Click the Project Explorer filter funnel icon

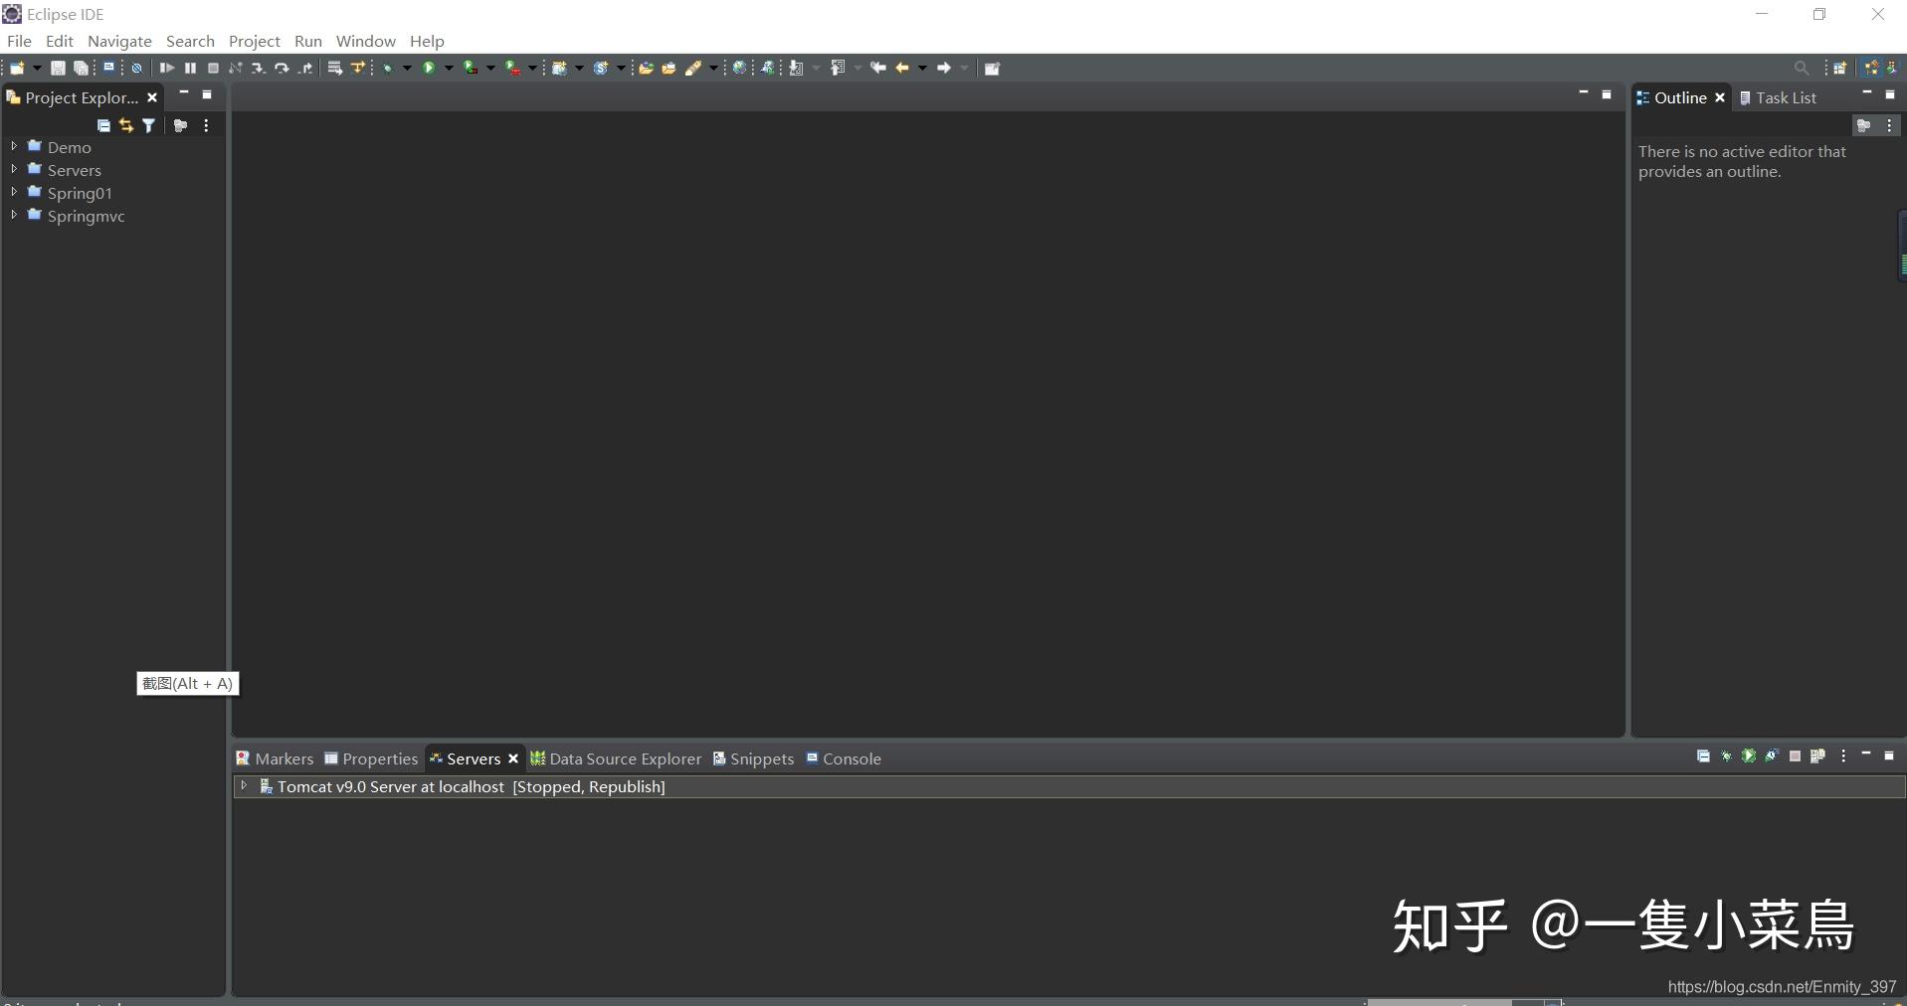point(149,126)
